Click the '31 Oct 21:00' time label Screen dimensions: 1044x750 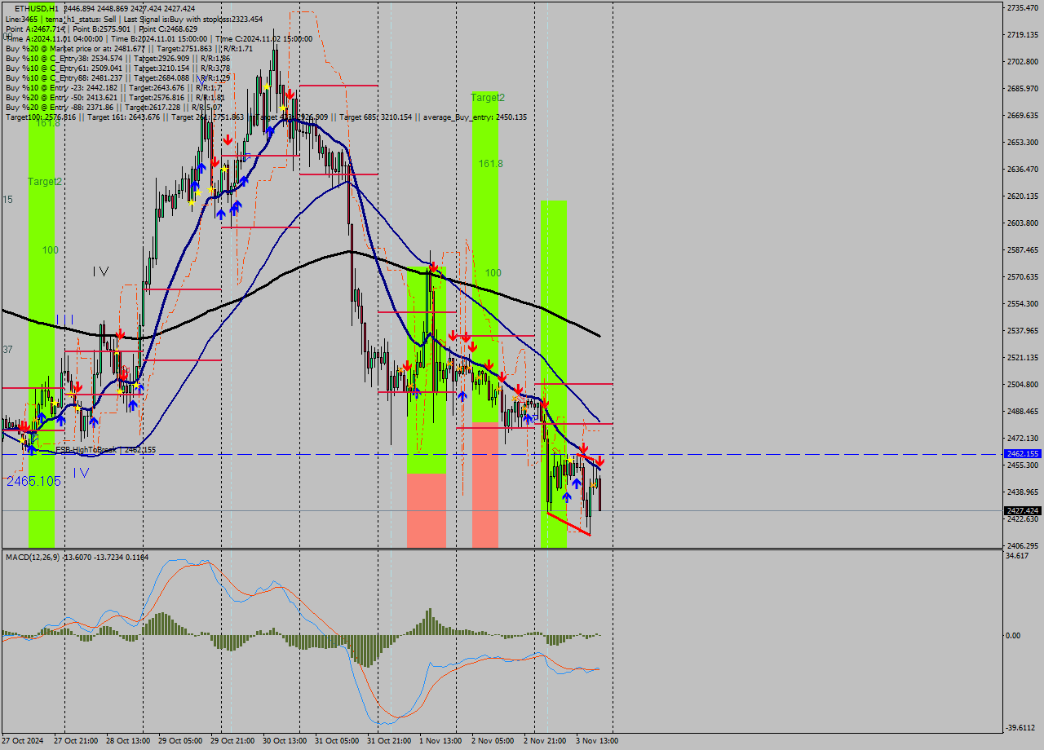(389, 741)
